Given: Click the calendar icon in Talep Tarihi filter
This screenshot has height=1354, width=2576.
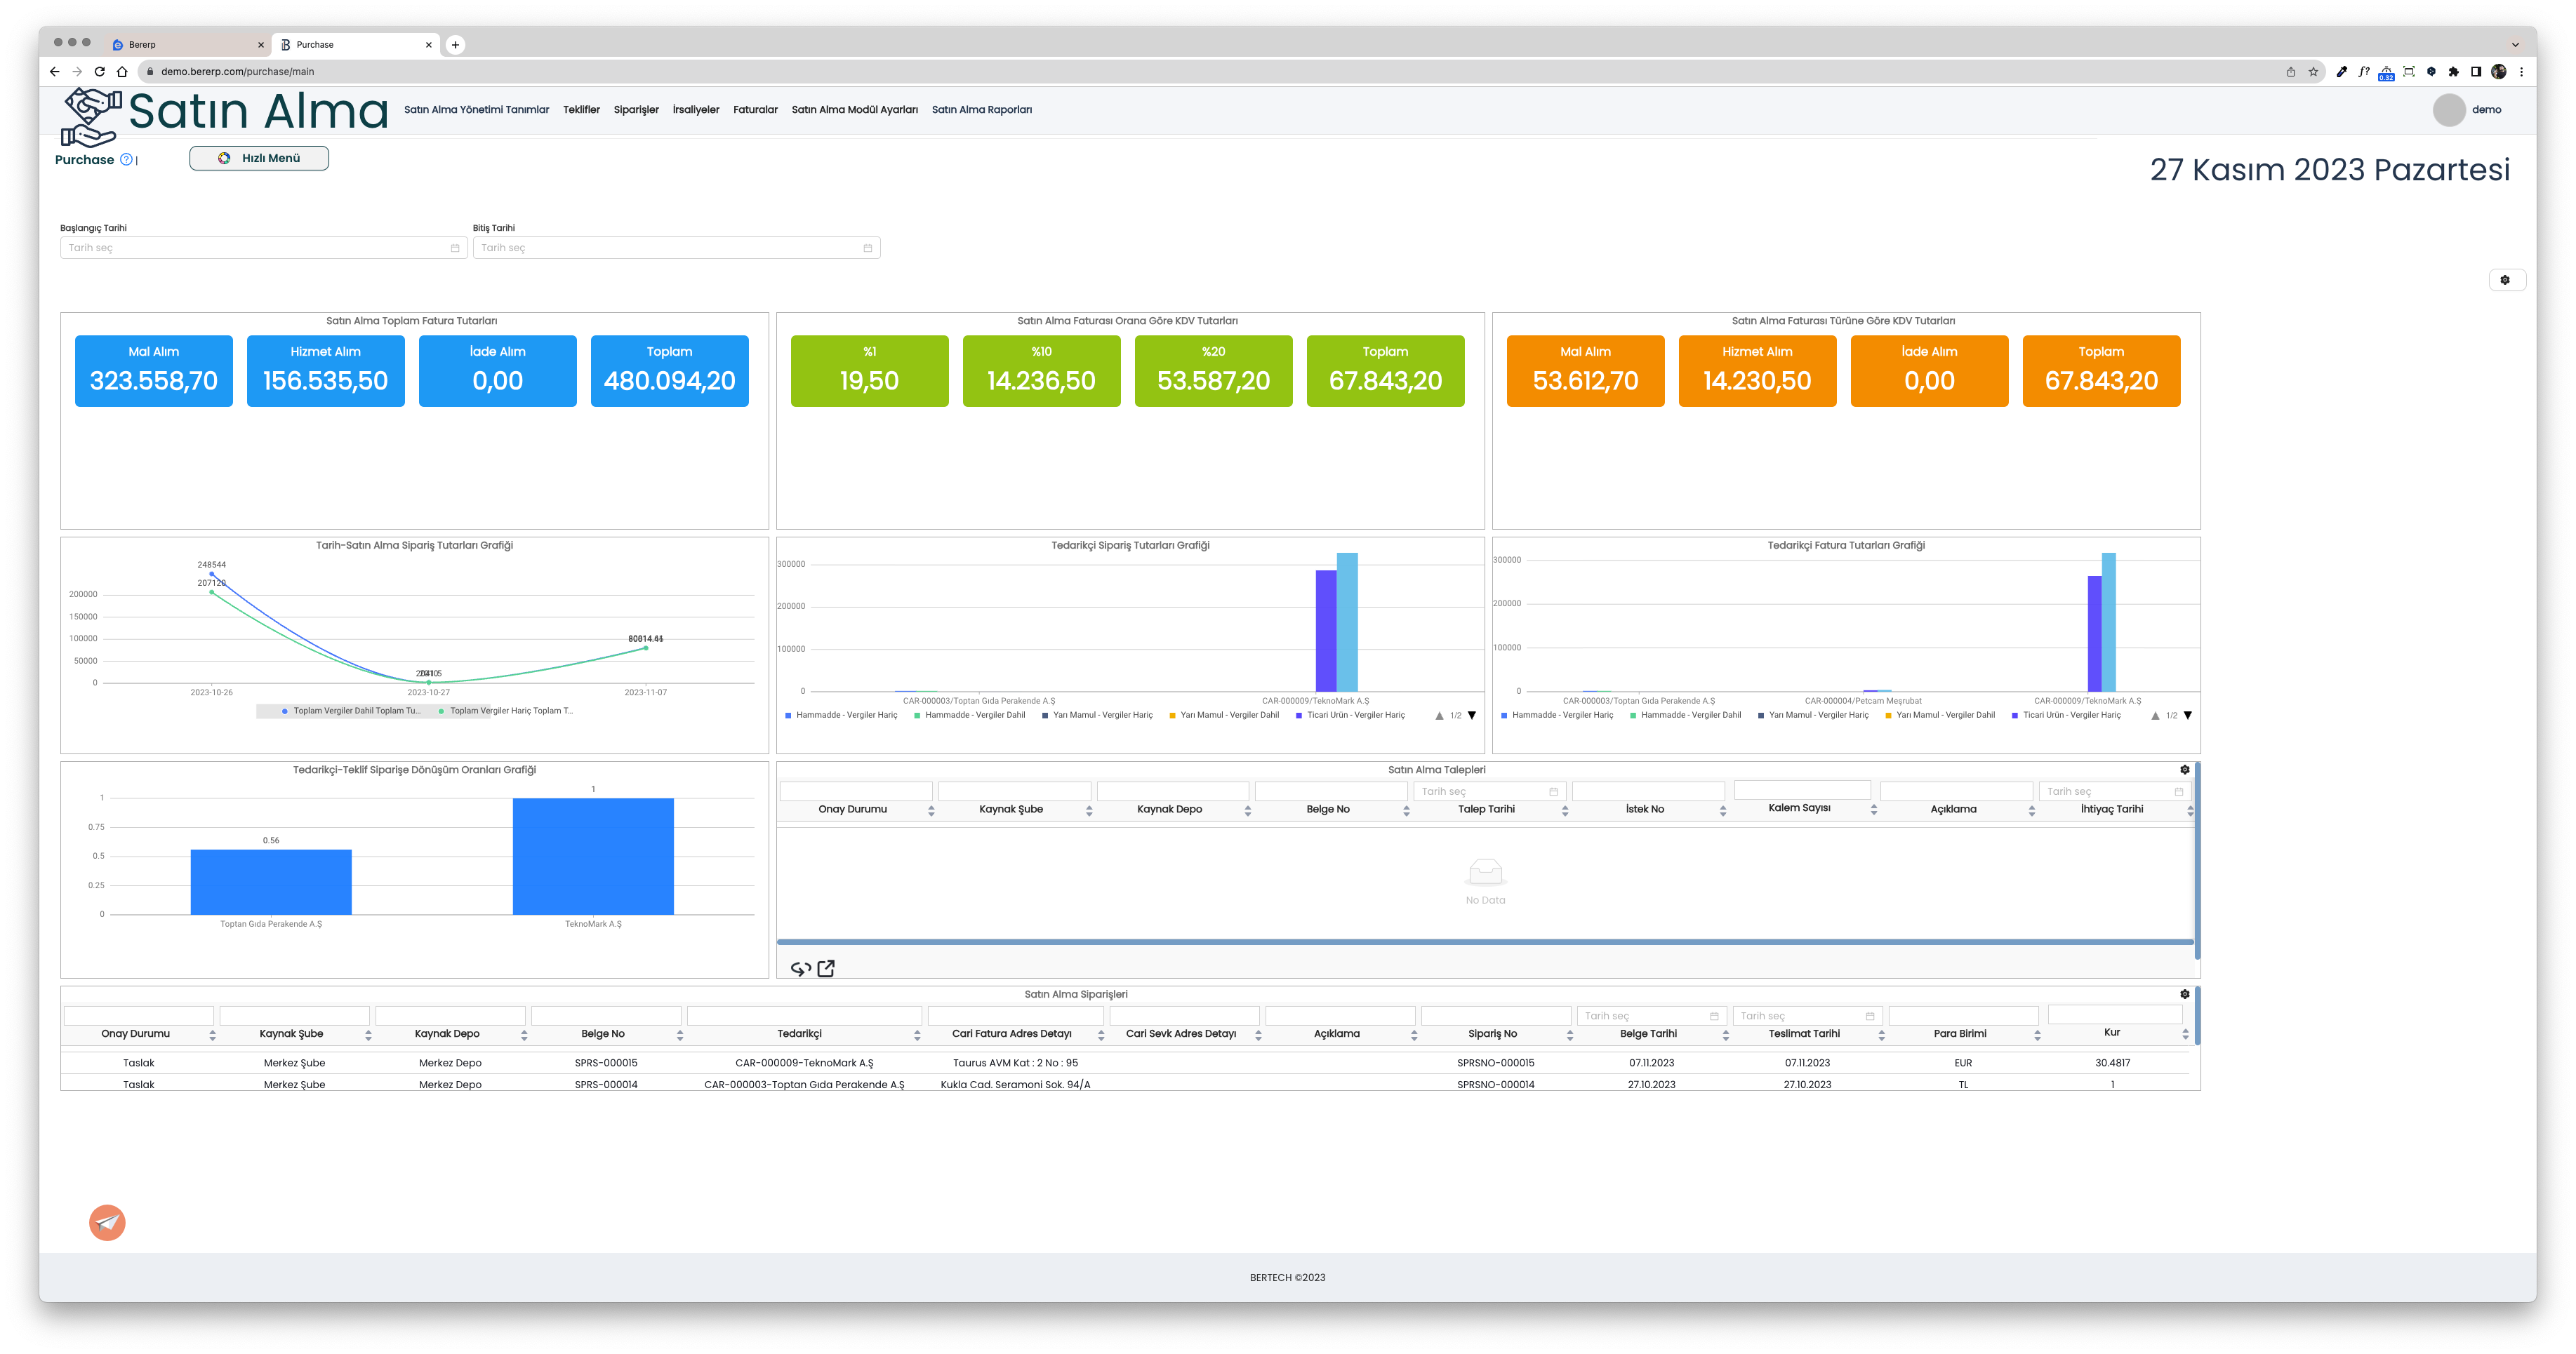Looking at the screenshot, I should pyautogui.click(x=1553, y=793).
